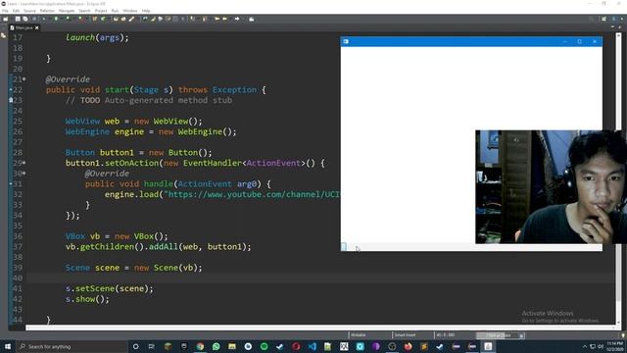Image resolution: width=627 pixels, height=353 pixels.
Task: Click the editor horizontal scrollbar
Action: [320, 328]
